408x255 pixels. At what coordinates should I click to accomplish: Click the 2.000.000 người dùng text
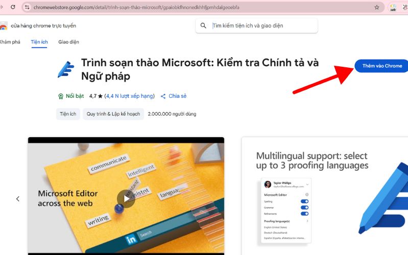172,114
